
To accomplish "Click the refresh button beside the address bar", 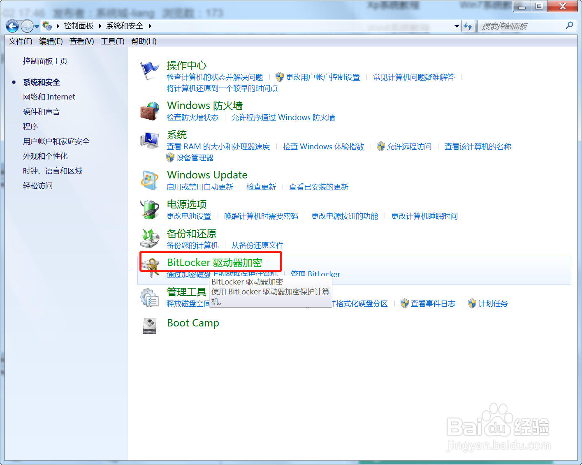I will [x=468, y=26].
